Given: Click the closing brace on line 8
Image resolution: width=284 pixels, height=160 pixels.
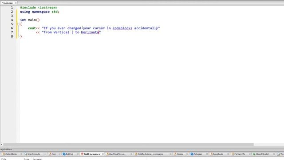Looking at the screenshot, I should click(21, 36).
